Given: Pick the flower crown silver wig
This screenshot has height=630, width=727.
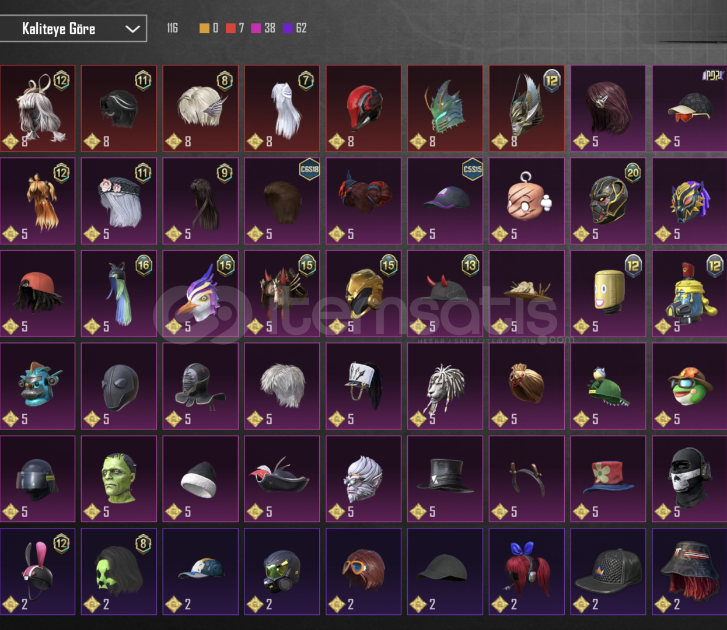Looking at the screenshot, I should (x=119, y=201).
